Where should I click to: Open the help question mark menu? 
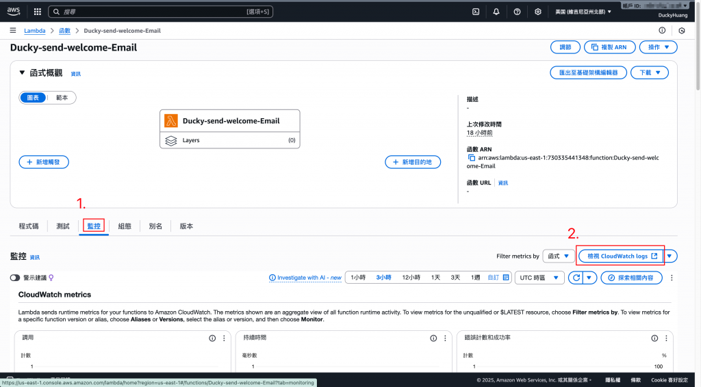point(517,12)
